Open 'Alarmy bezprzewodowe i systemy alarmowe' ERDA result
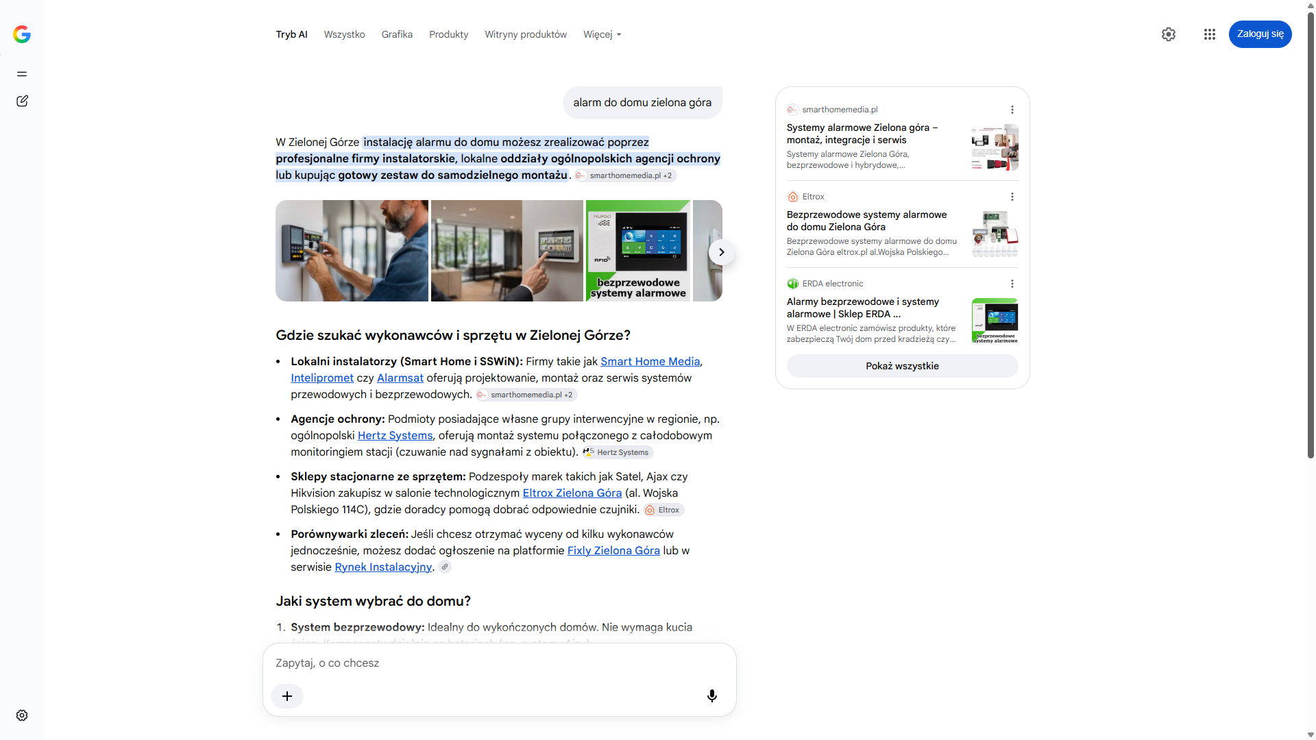1316x740 pixels. pyautogui.click(x=862, y=308)
